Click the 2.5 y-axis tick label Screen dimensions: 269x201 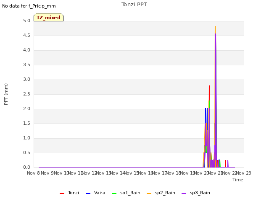pos(26,94)
